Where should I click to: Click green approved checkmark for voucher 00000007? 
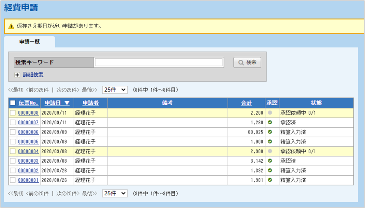click(270, 122)
